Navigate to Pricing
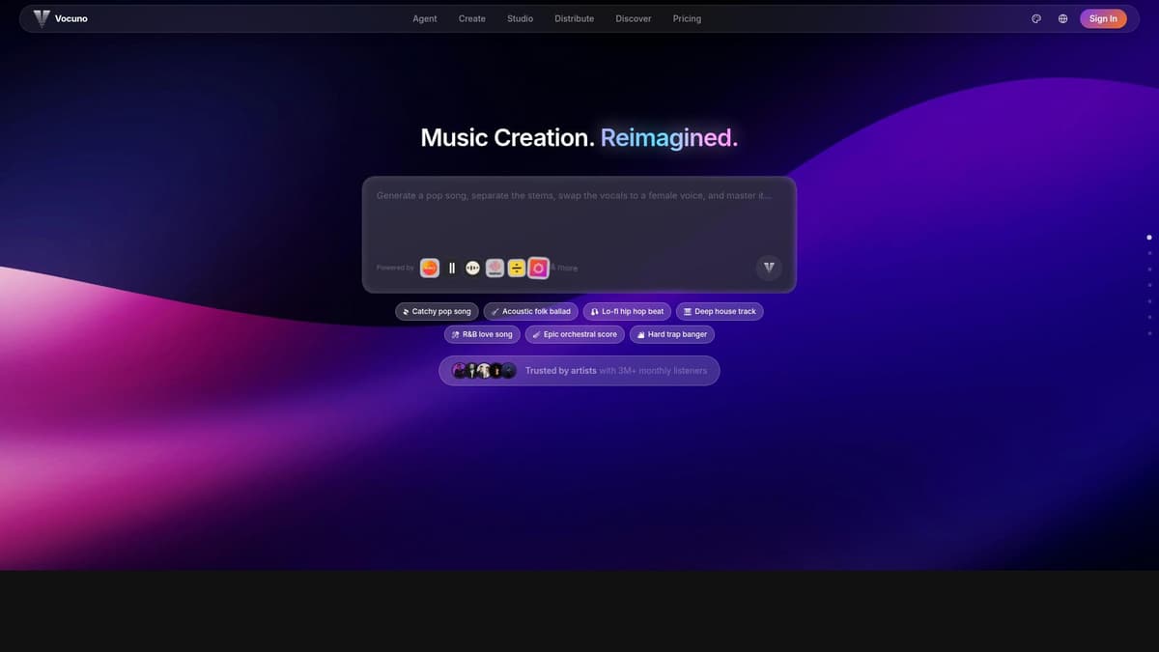This screenshot has height=652, width=1159. 687,18
